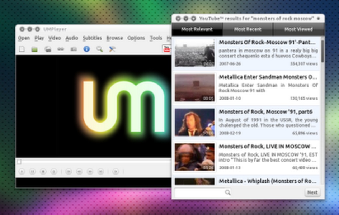Fast forward using the double-right-arrow button
This screenshot has height=215, width=339.
[x=90, y=171]
